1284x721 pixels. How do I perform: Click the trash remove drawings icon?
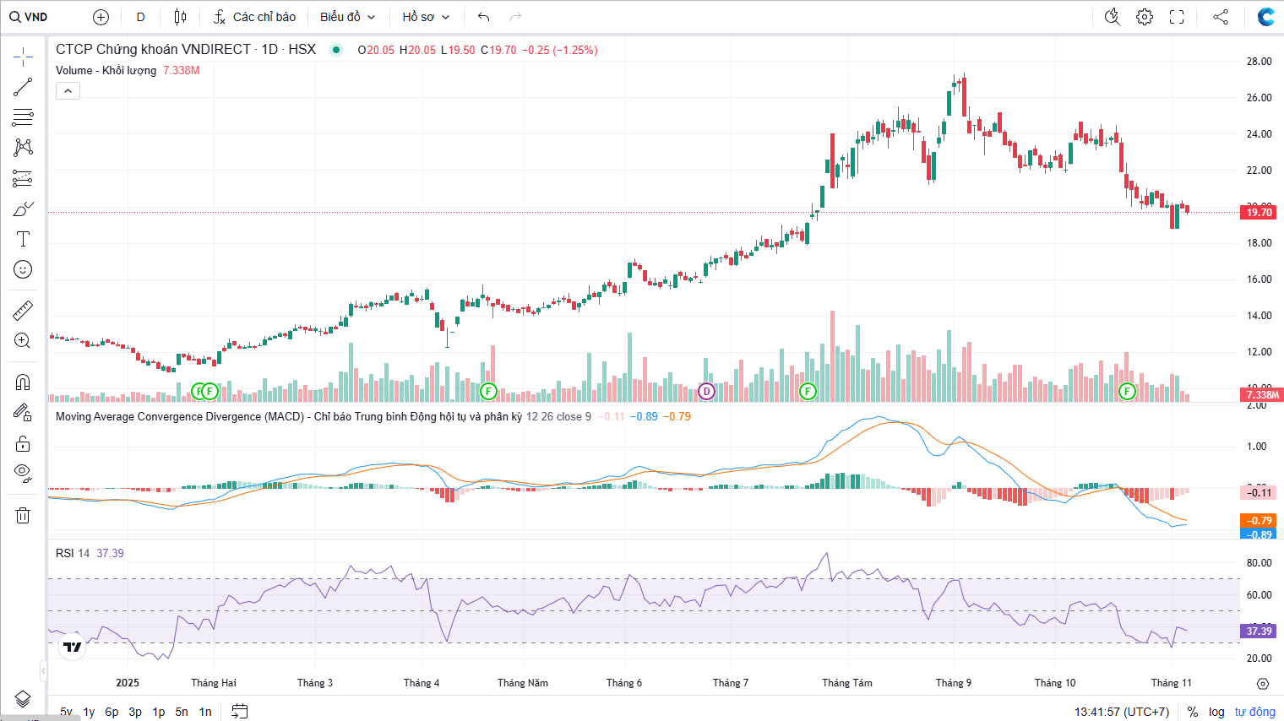23,515
